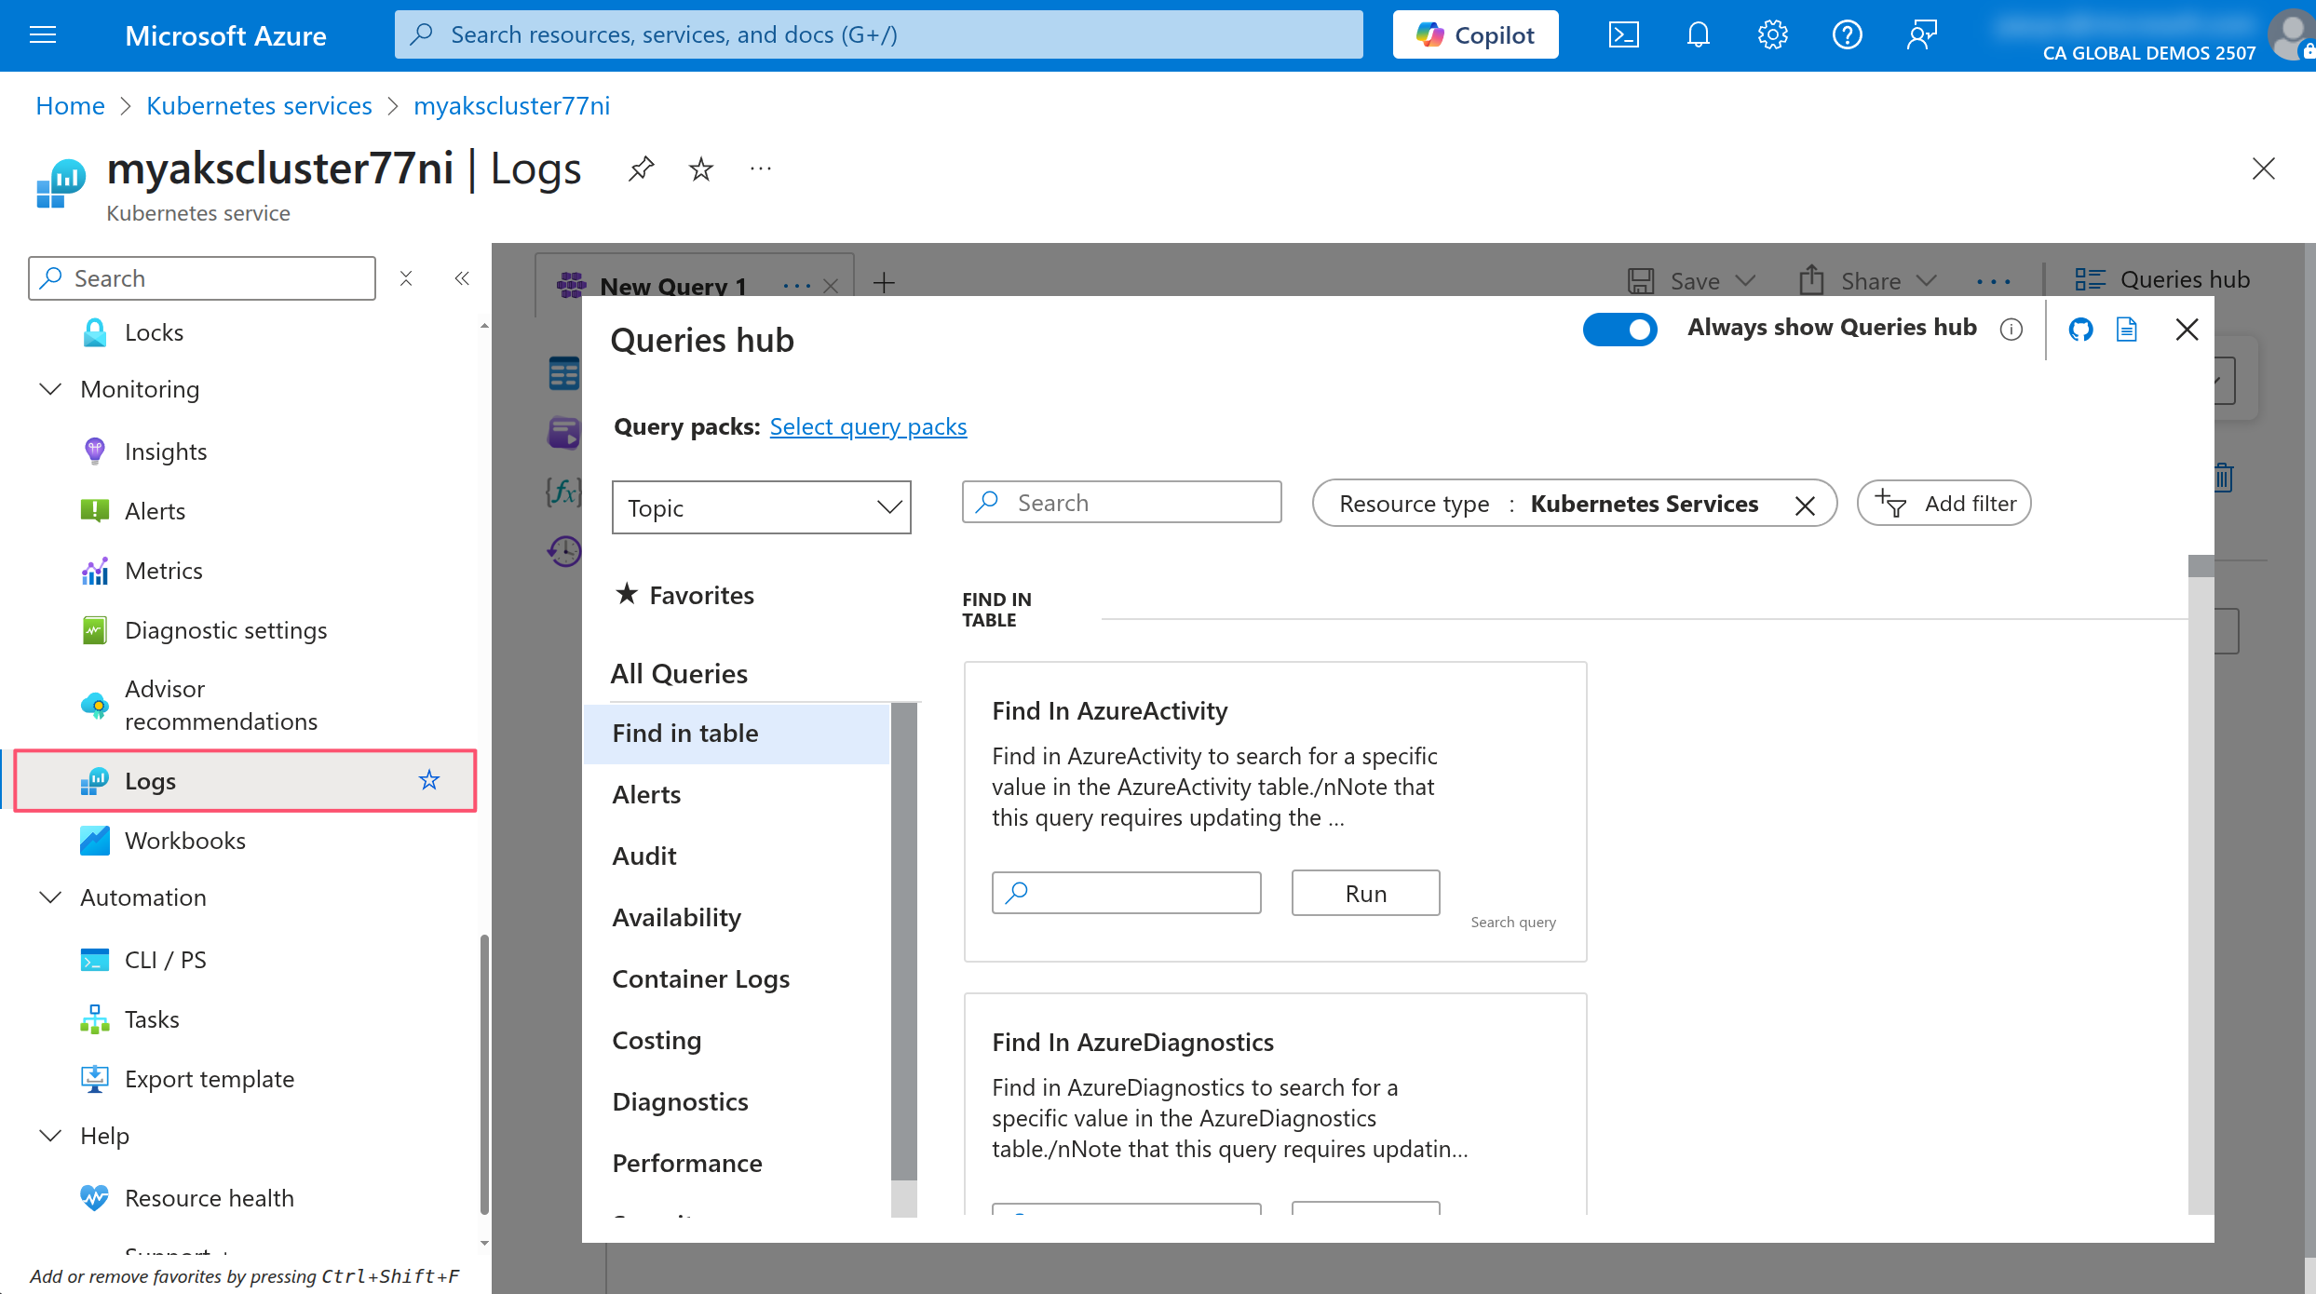
Task: Pin the Logs blade to dashboard
Action: point(641,168)
